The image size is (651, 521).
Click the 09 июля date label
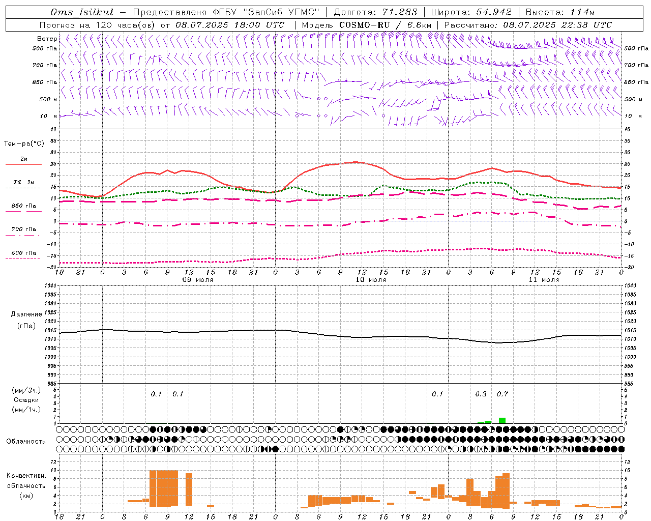[198, 280]
